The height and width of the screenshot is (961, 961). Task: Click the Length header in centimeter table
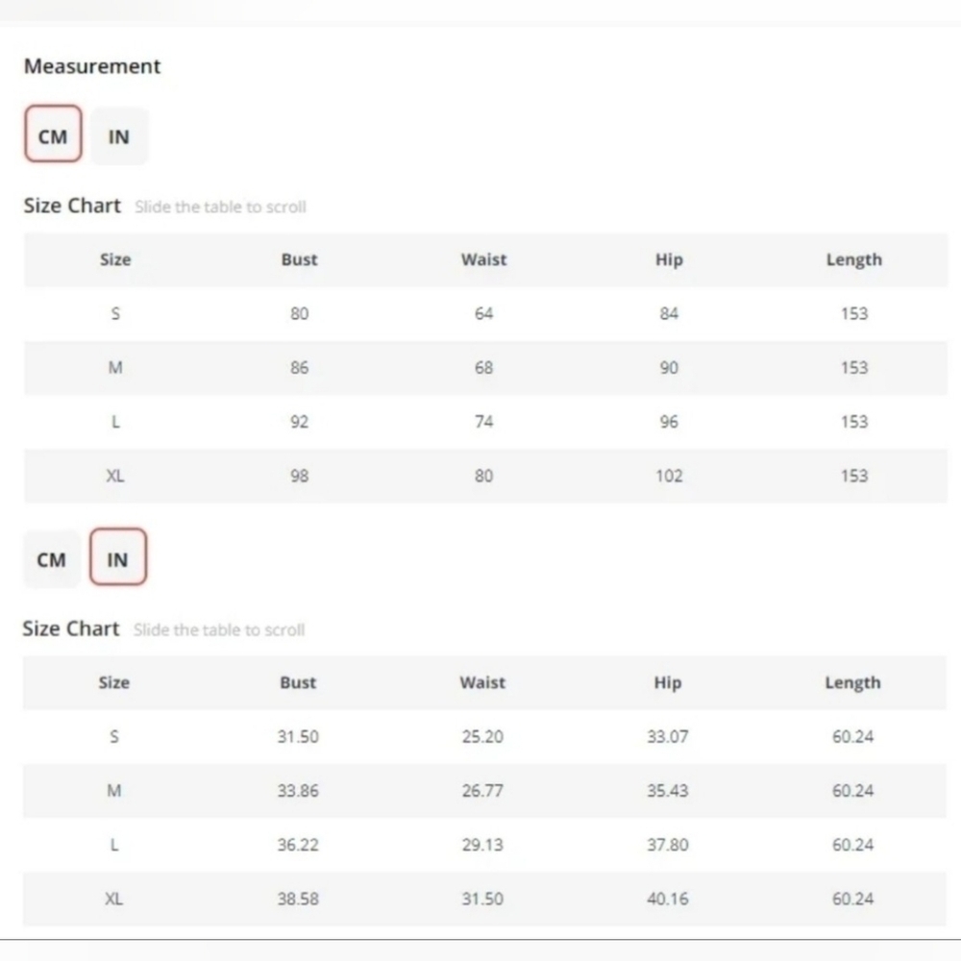coord(854,259)
